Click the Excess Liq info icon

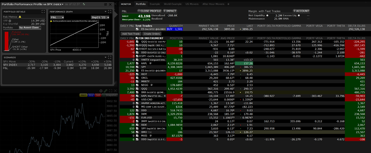[x=299, y=16]
